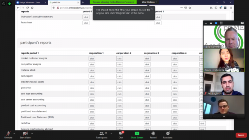
Task: Bookmark this page with the star icon
Action: [x=190, y=8]
